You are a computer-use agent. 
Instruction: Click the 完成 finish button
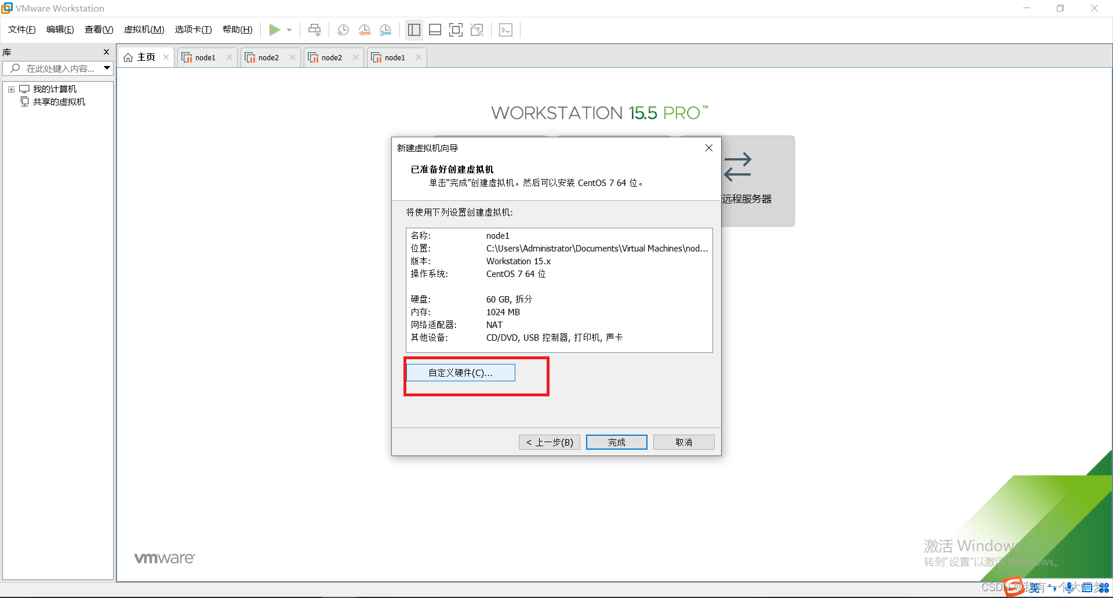pos(617,442)
